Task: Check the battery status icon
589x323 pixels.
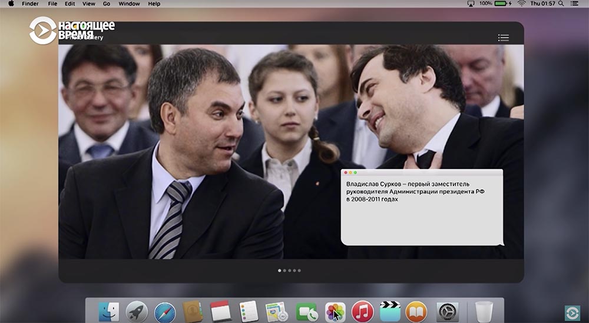Action: click(x=501, y=4)
